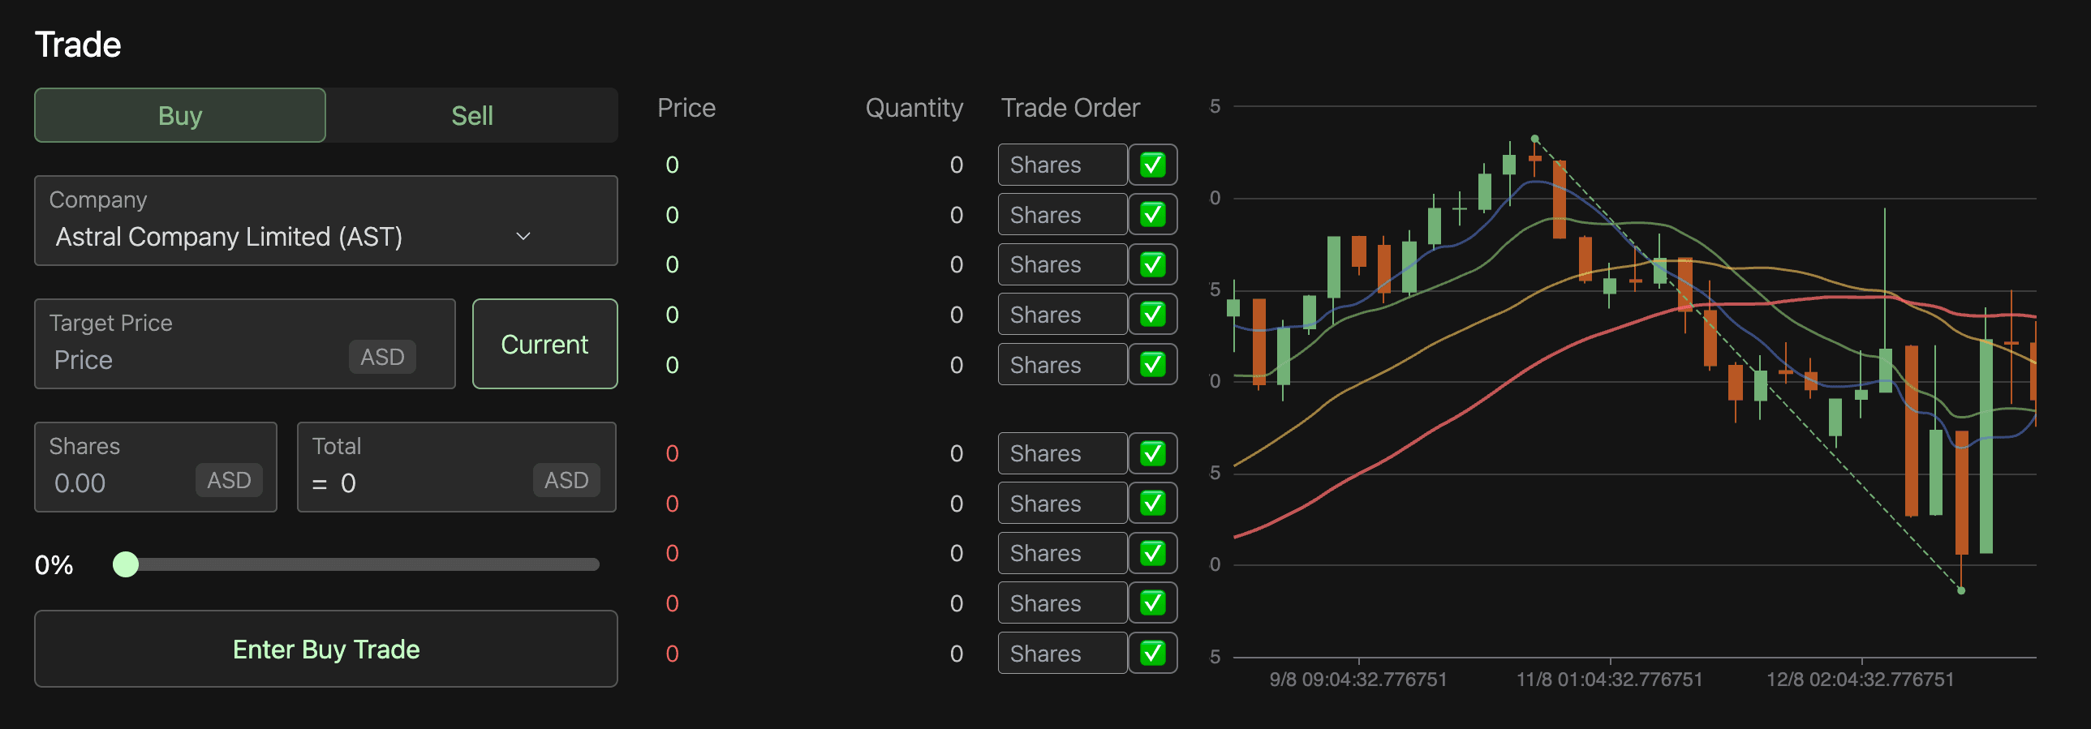The image size is (2091, 729).
Task: Expand Astral Company Limited (AST) selector
Action: [325, 221]
